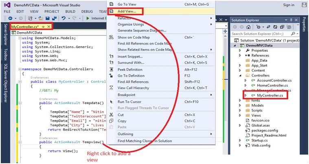This screenshot has height=164, width=309.
Task: Open the PROJECT menu
Action: [52, 12]
